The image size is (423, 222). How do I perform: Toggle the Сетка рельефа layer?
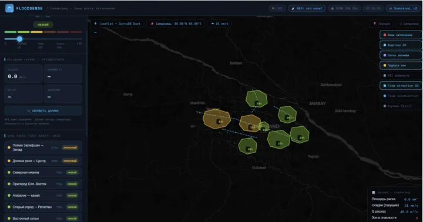[401, 55]
